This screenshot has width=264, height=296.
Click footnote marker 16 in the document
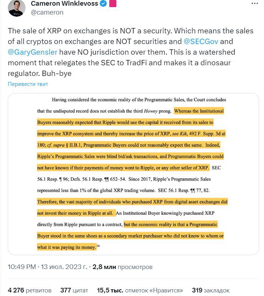[x=98, y=246]
